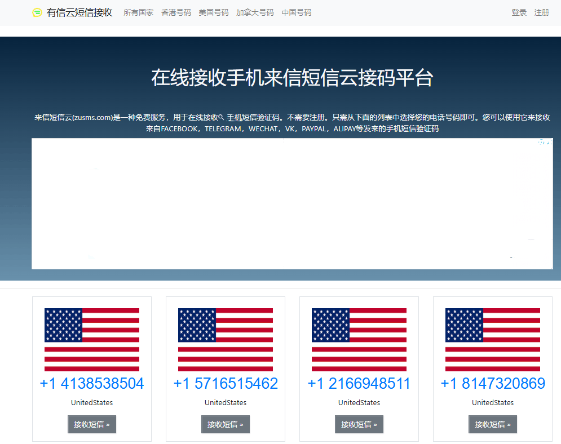Open phone number +1 4138538504
Screen dimensions: 561x444
(x=92, y=384)
